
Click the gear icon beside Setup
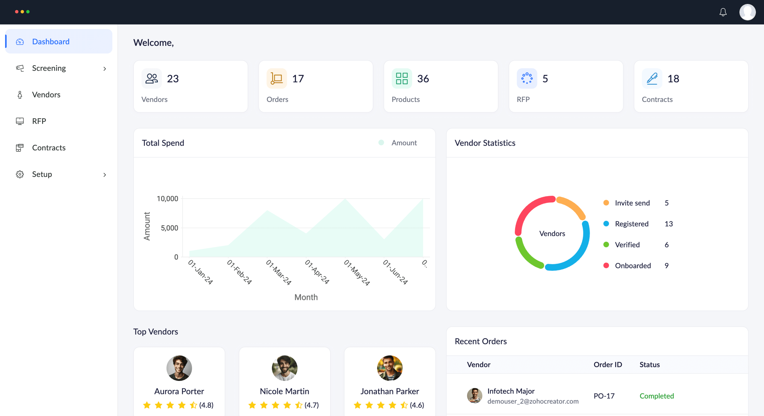pos(20,174)
